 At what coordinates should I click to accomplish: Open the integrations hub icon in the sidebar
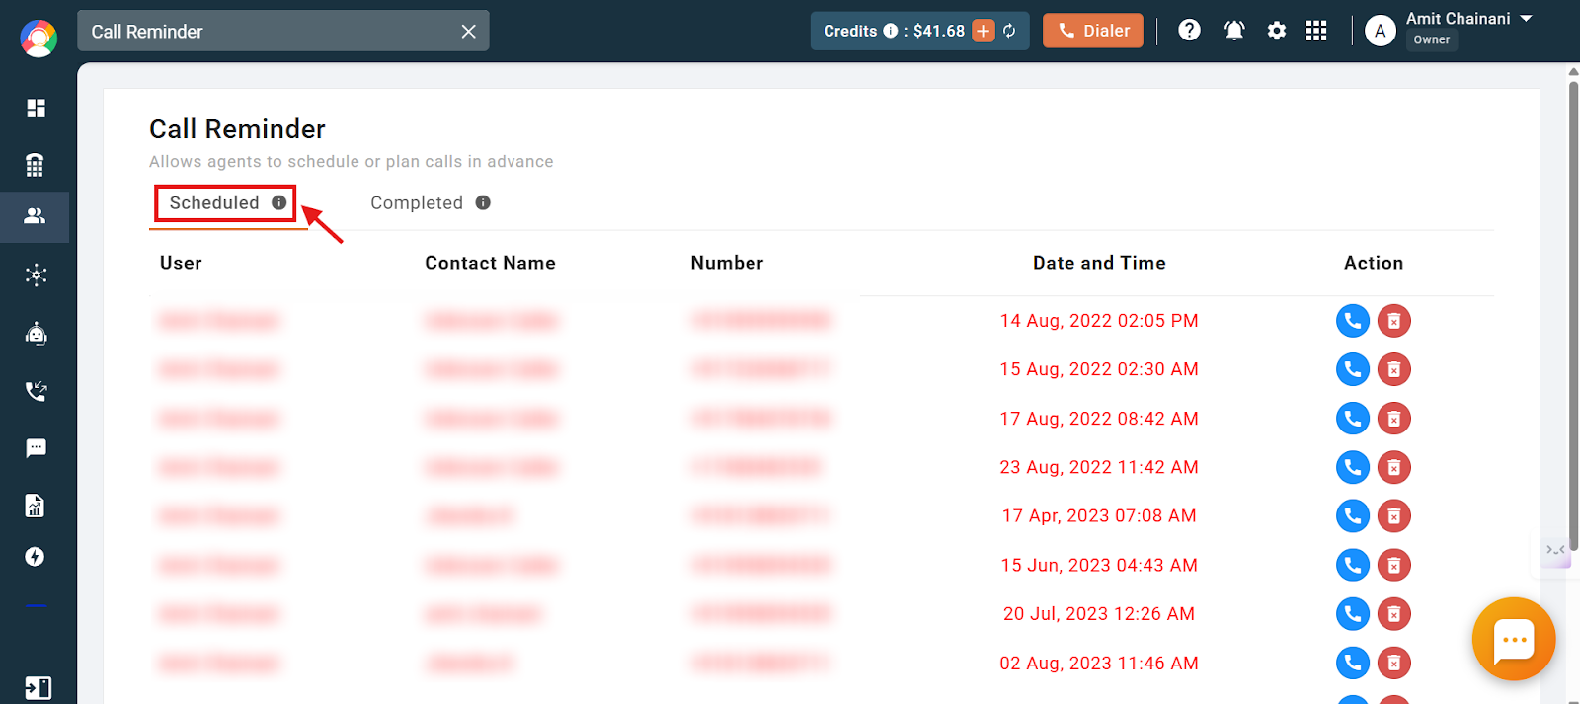coord(36,275)
